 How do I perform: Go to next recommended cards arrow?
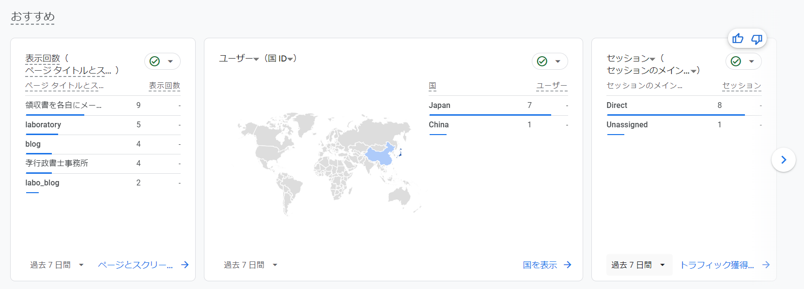784,160
